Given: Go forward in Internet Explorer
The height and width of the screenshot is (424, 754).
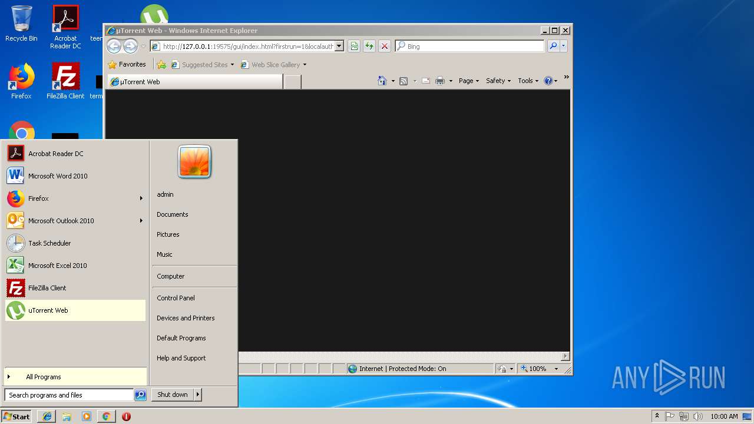Looking at the screenshot, I should tap(130, 46).
